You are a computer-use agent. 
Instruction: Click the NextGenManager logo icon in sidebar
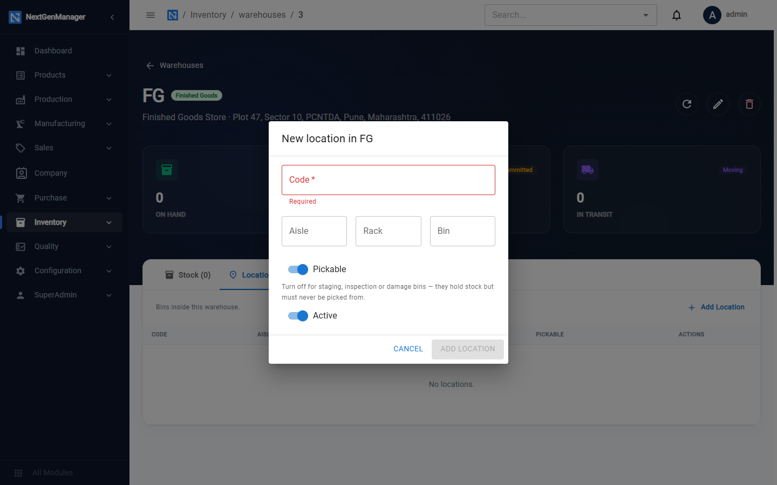[x=15, y=17]
